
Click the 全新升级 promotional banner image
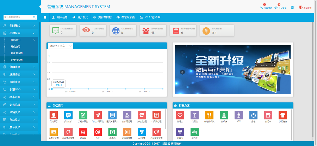click(x=233, y=69)
